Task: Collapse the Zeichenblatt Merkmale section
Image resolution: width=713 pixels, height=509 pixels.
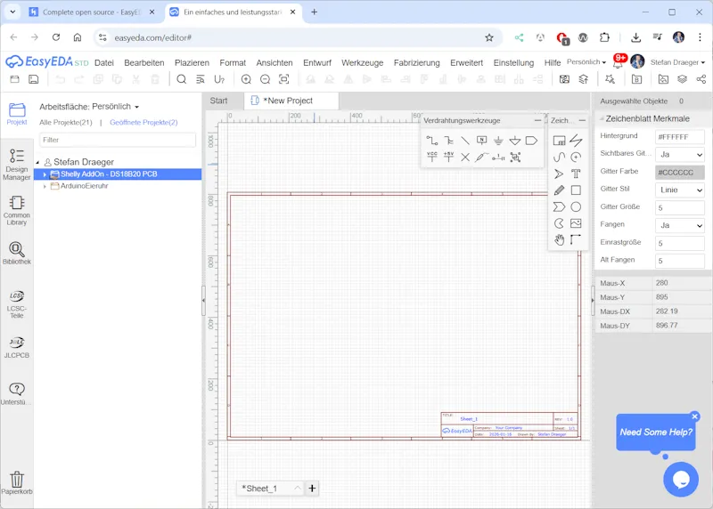Action: [x=602, y=118]
